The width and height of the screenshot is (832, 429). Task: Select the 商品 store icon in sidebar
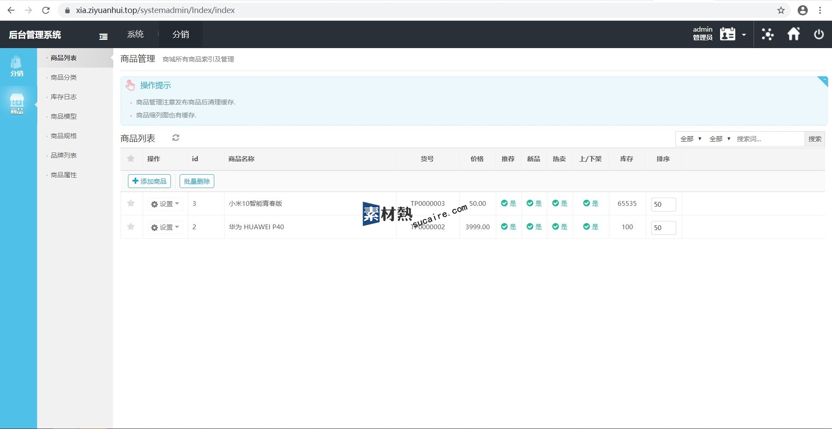[x=17, y=104]
